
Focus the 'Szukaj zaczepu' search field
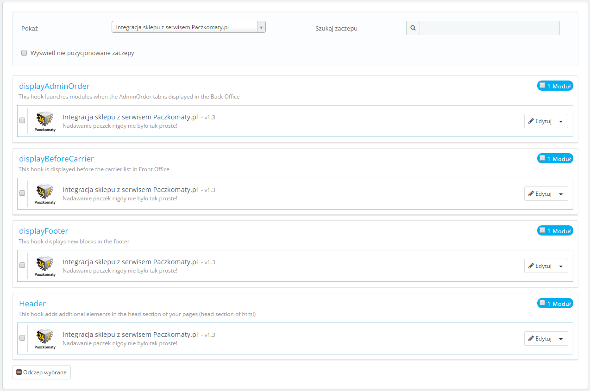tap(490, 28)
